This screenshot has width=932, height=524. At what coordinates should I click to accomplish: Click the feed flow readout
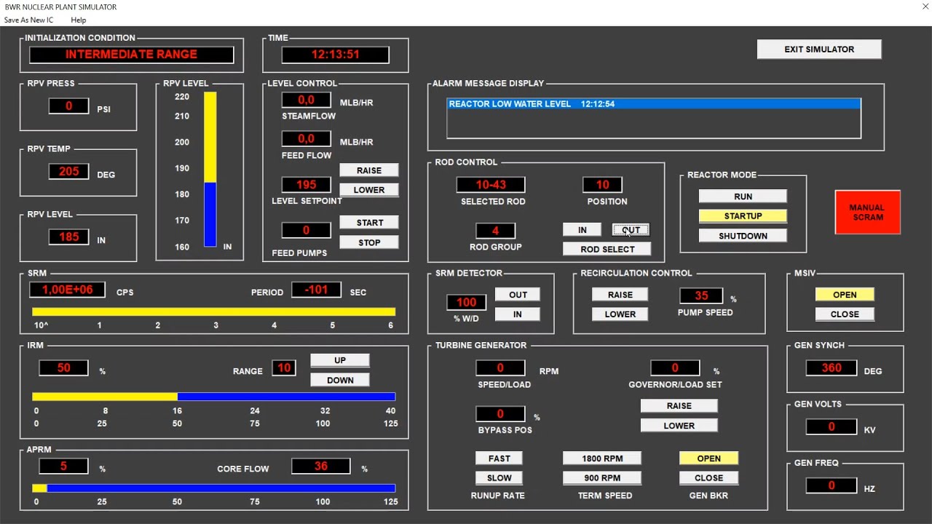click(306, 139)
